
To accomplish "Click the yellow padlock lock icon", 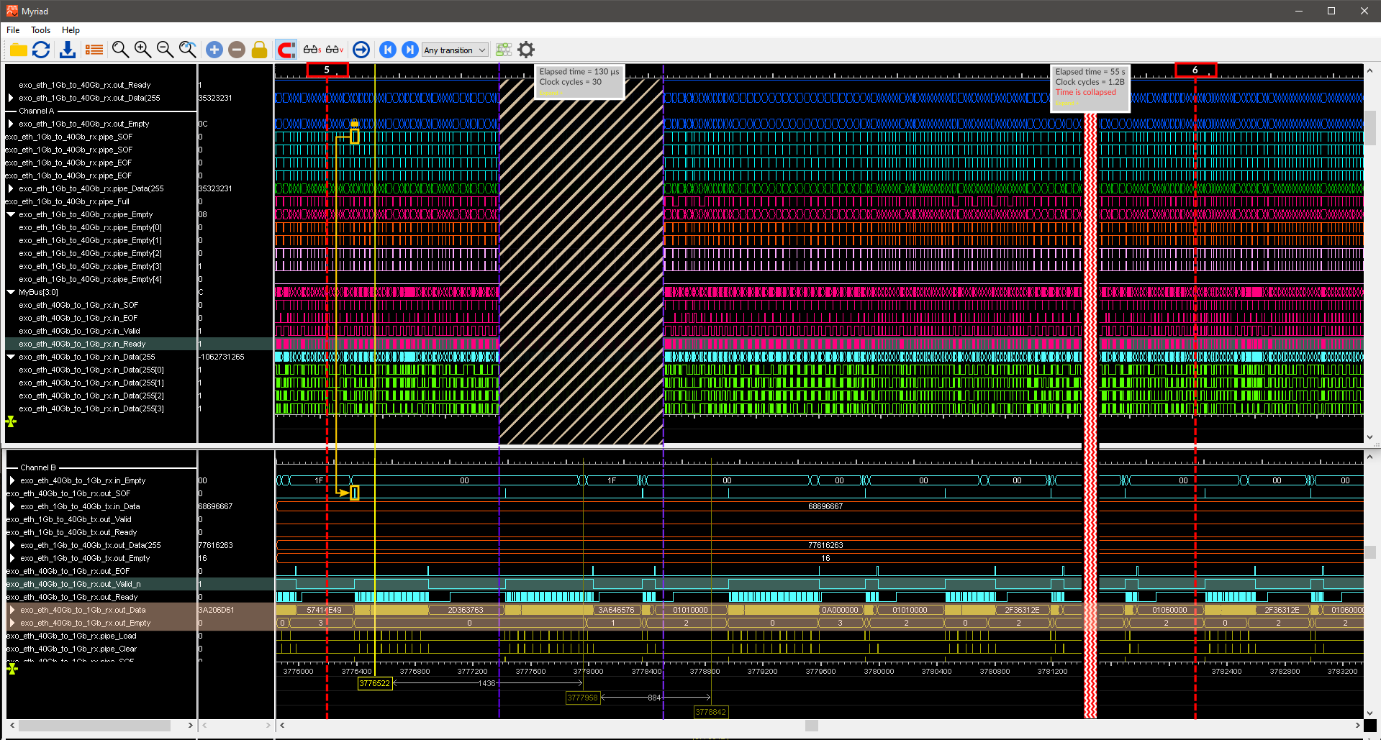I will pyautogui.click(x=260, y=50).
